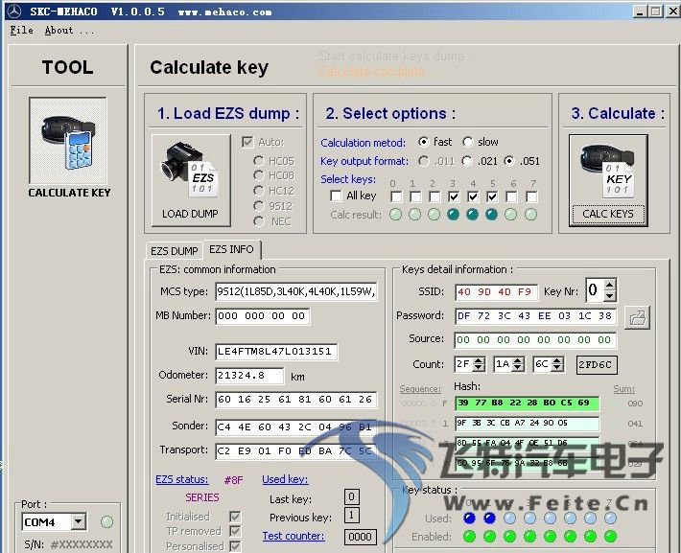Switch to the EZS DUMP tab

click(175, 251)
